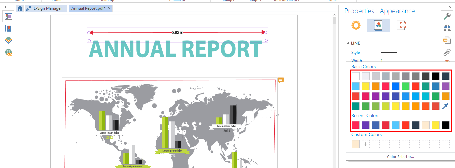
Task: Click the left arrowhead of the distance line
Action: 91,32
